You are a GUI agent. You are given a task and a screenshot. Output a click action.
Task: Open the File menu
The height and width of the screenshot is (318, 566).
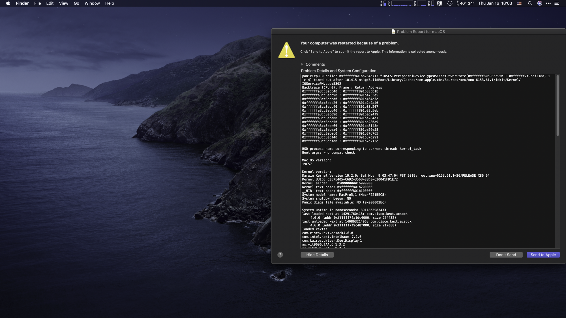point(37,3)
